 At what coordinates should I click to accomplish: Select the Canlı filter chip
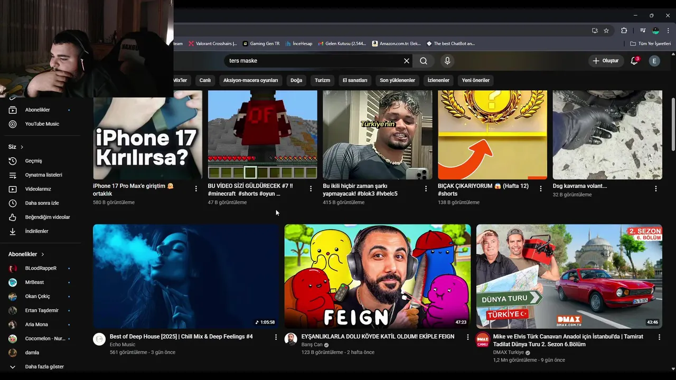point(205,80)
